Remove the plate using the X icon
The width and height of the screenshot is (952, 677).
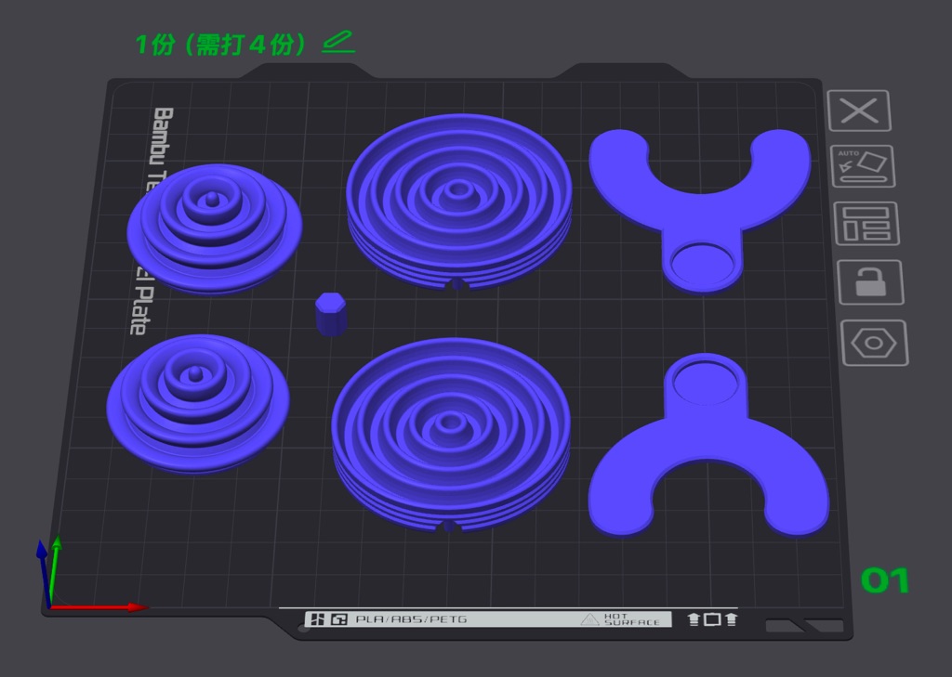tap(859, 111)
